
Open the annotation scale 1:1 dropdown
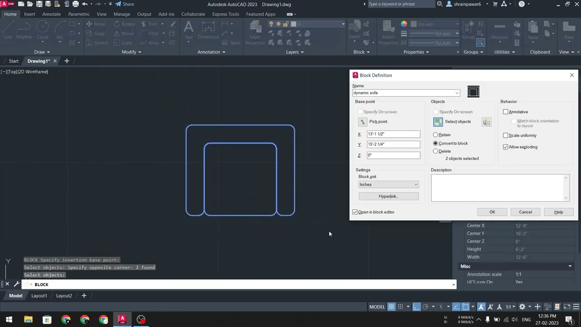pos(511,307)
